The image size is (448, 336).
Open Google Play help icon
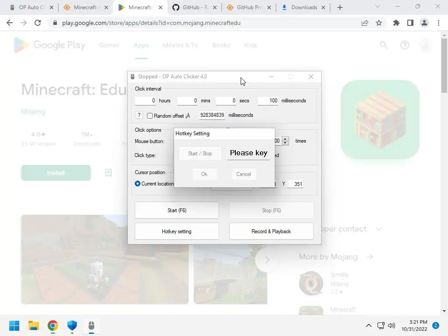click(405, 45)
